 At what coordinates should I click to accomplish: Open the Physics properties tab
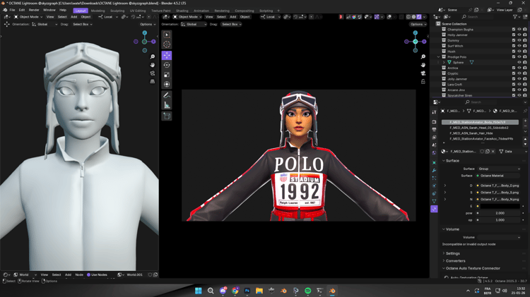434,186
